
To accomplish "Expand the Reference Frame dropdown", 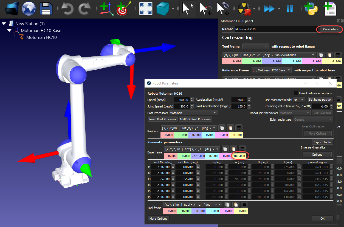I will (271, 70).
